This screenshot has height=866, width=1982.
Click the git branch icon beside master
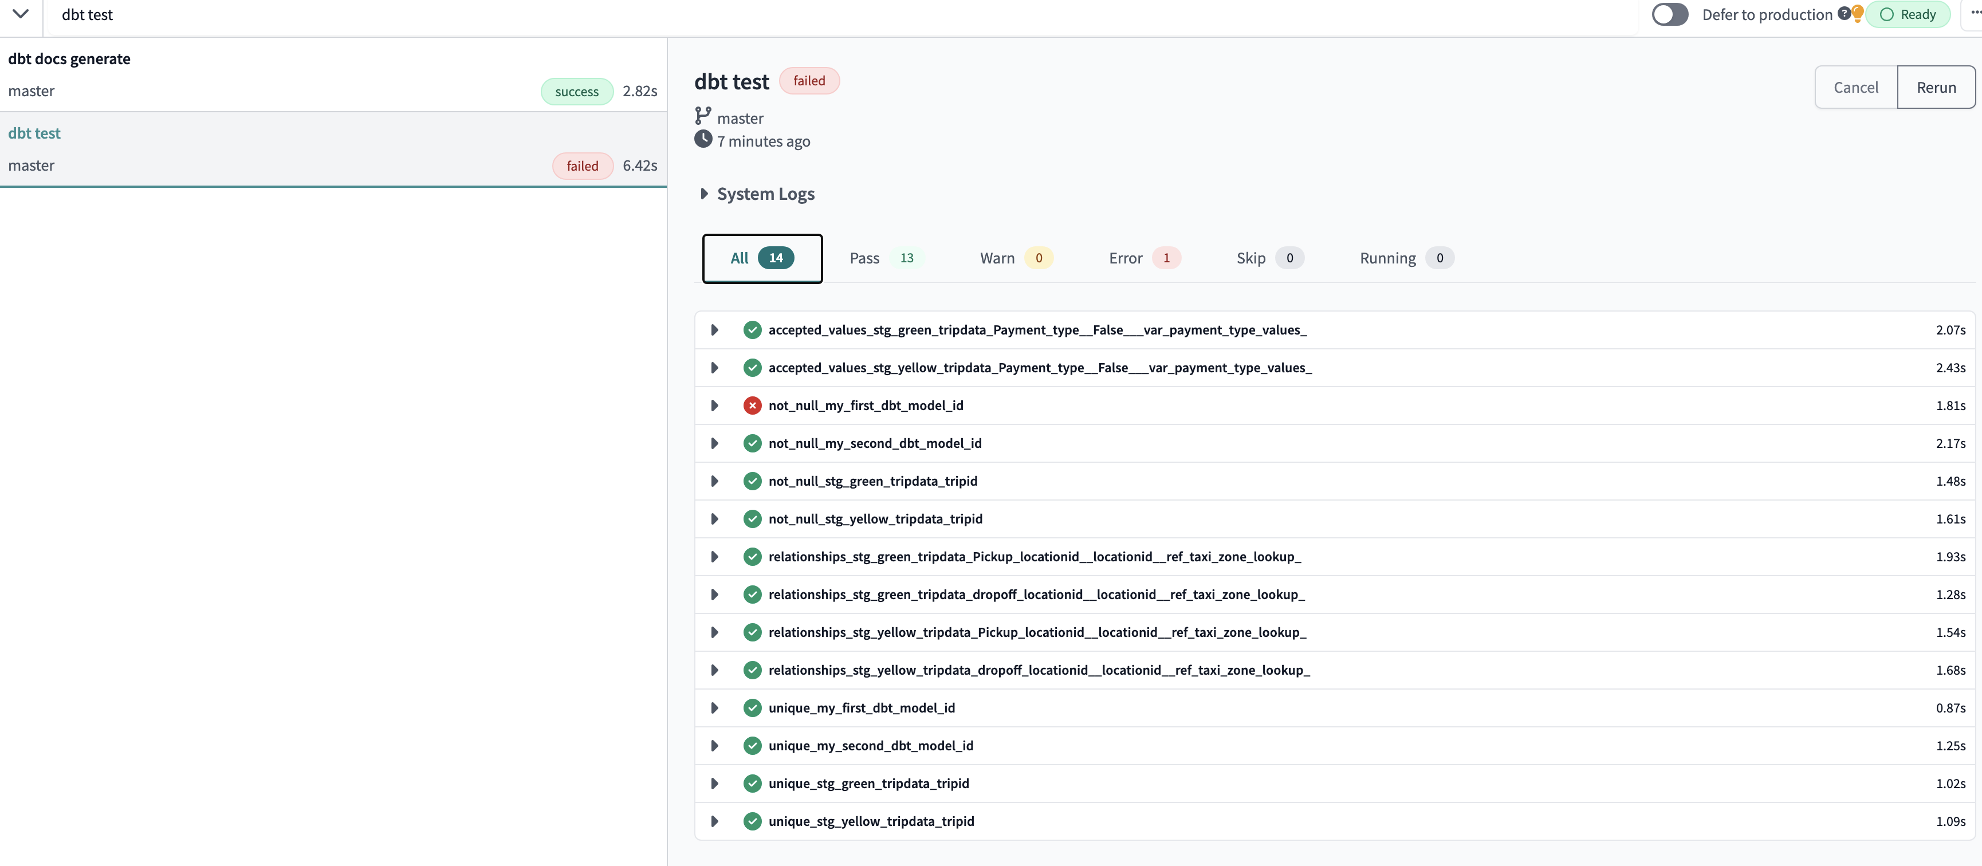pyautogui.click(x=702, y=116)
